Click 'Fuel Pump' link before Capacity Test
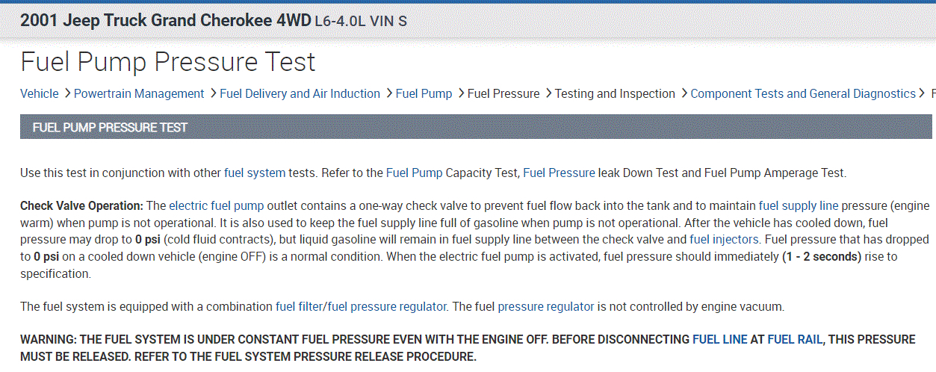The width and height of the screenshot is (936, 372). click(x=414, y=173)
